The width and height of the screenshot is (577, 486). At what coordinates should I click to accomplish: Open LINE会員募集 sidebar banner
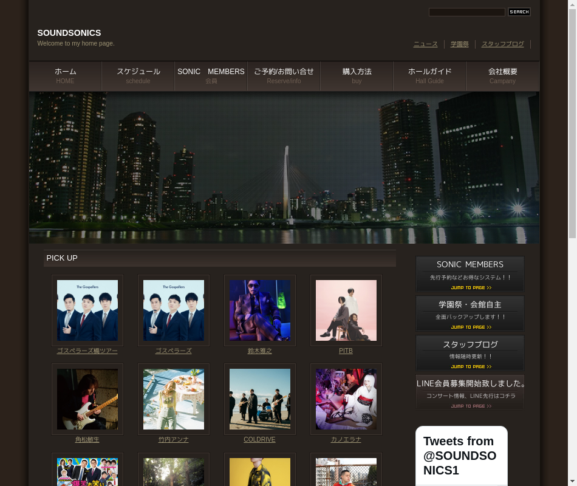pos(469,392)
